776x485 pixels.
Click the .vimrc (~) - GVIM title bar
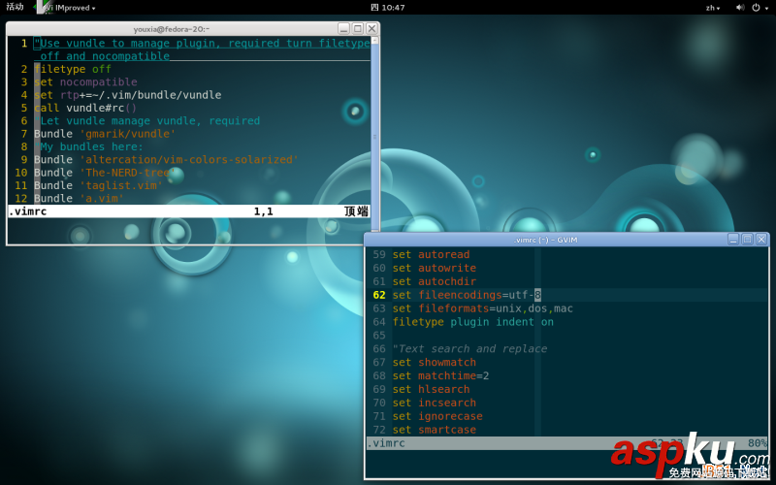(x=545, y=240)
